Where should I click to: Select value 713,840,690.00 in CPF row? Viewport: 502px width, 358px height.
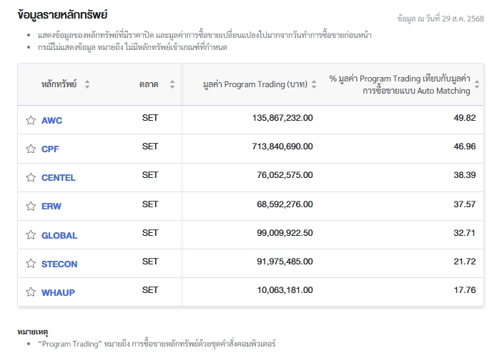point(282,146)
